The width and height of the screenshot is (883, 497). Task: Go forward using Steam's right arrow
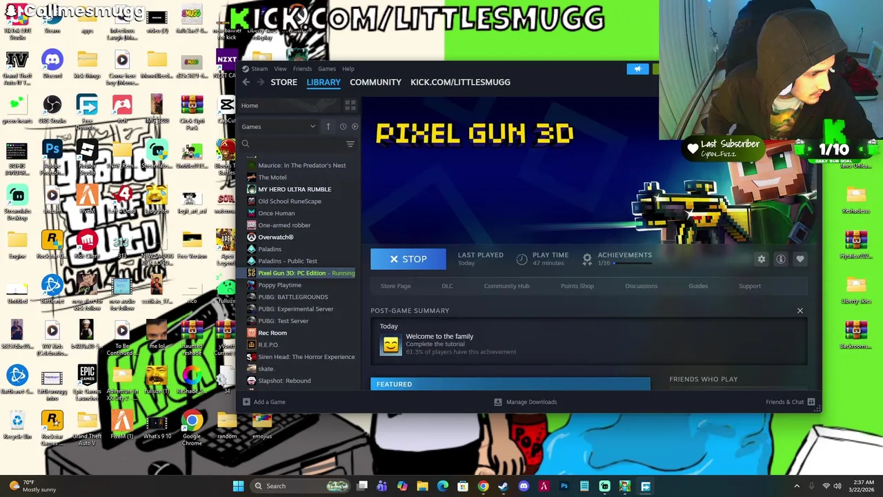[x=260, y=82]
